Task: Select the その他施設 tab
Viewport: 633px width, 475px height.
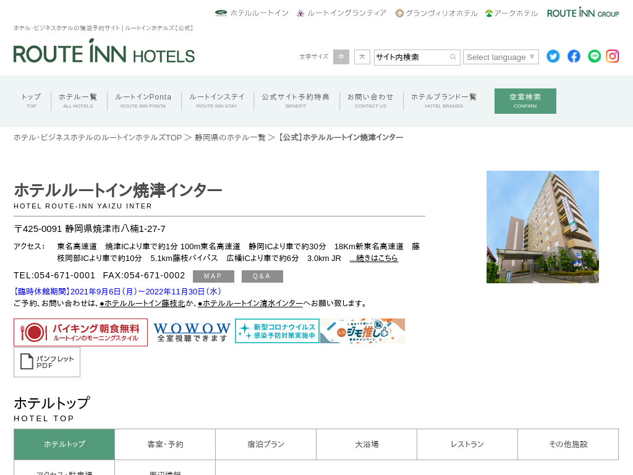Action: (568, 444)
